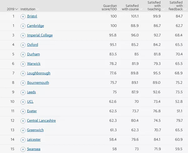Viewport: 188px width, 153px height.
Task: Open the Swansea institution link
Action: [x=34, y=149]
